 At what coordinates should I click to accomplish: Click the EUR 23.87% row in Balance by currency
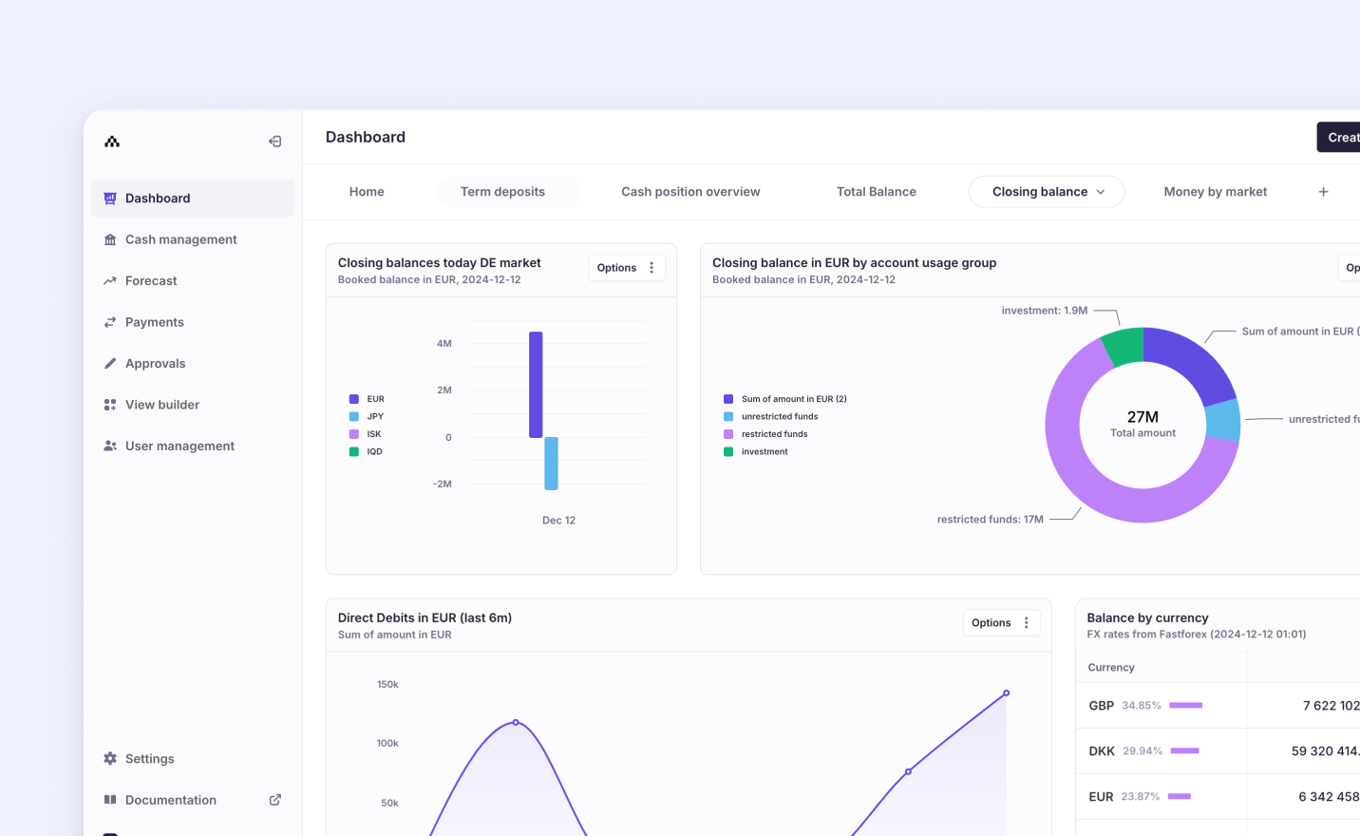click(x=1218, y=797)
